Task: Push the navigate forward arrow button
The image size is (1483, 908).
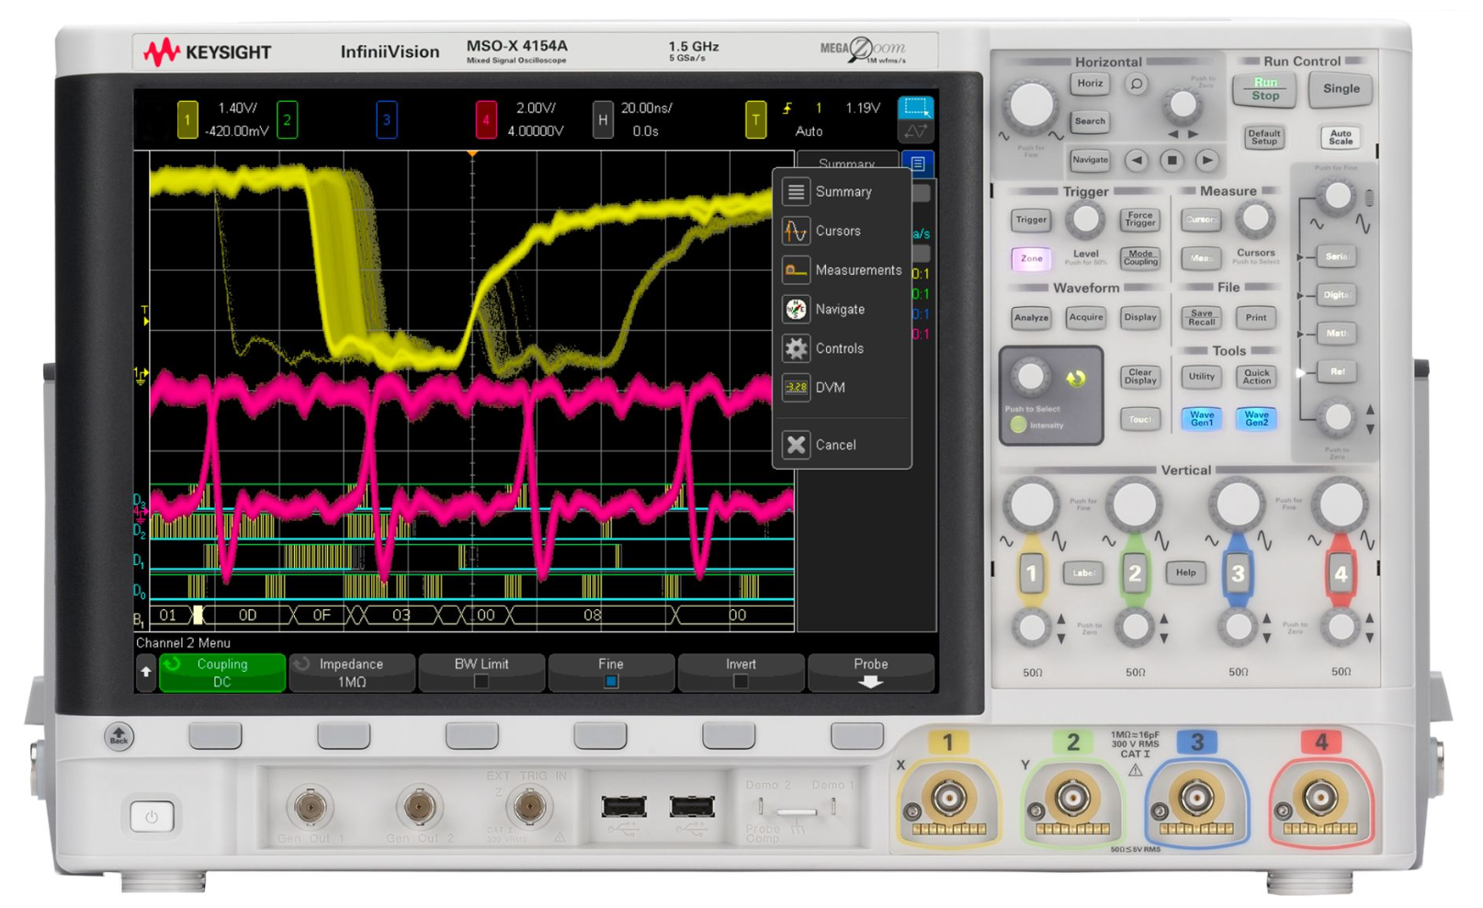Action: pyautogui.click(x=1206, y=160)
